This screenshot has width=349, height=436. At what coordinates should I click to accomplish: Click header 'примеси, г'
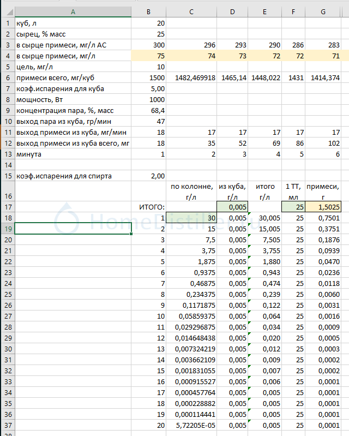(x=323, y=192)
